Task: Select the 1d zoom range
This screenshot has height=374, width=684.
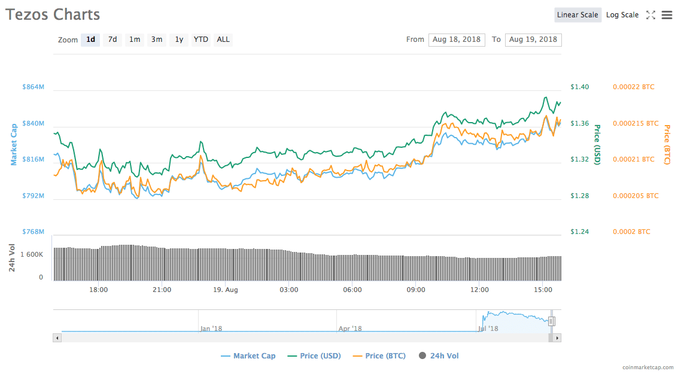Action: tap(90, 39)
